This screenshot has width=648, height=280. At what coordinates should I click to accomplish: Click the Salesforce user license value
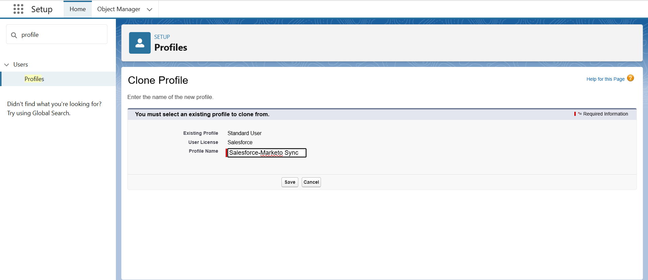point(240,142)
